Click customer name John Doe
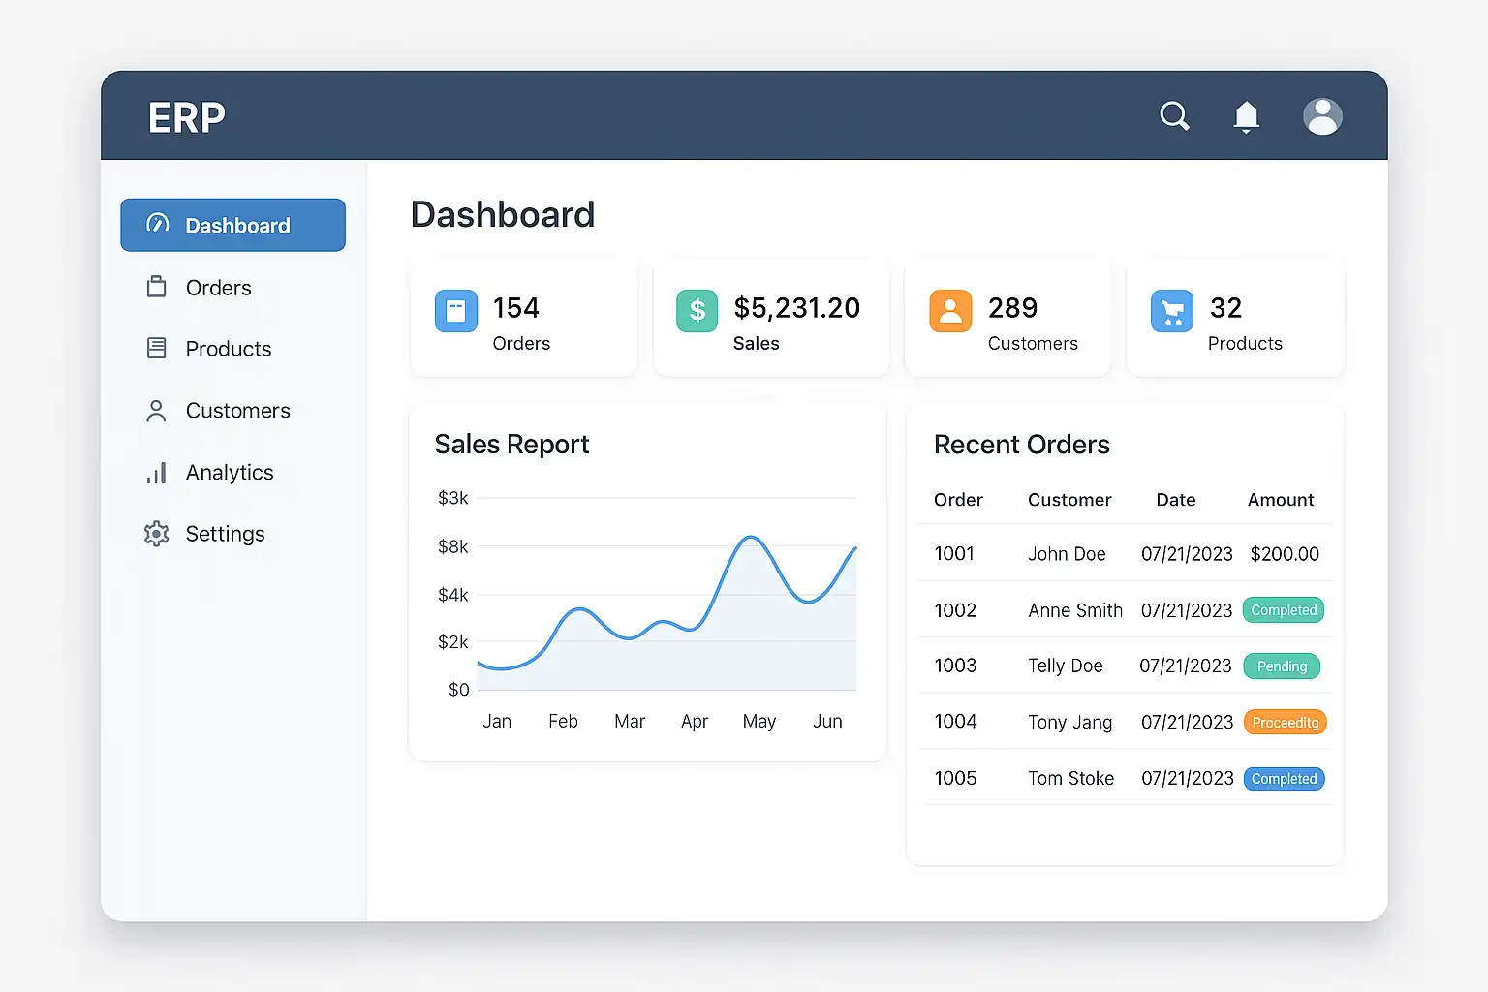1488x992 pixels. tap(1067, 554)
